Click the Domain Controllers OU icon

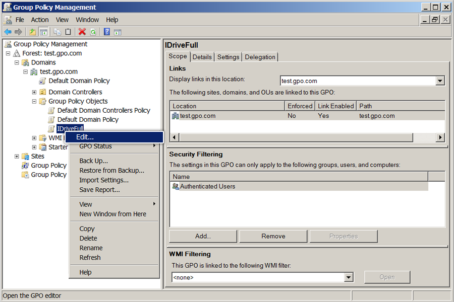tap(43, 92)
